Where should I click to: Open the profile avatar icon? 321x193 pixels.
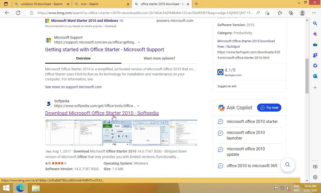[x=302, y=13]
